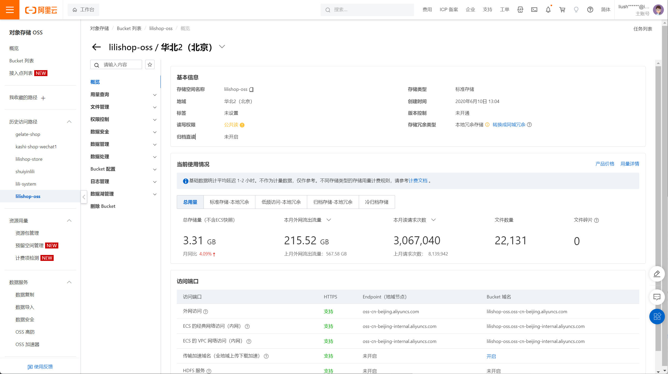The image size is (668, 374).
Task: Collapse 资源用量 section
Action: click(69, 221)
